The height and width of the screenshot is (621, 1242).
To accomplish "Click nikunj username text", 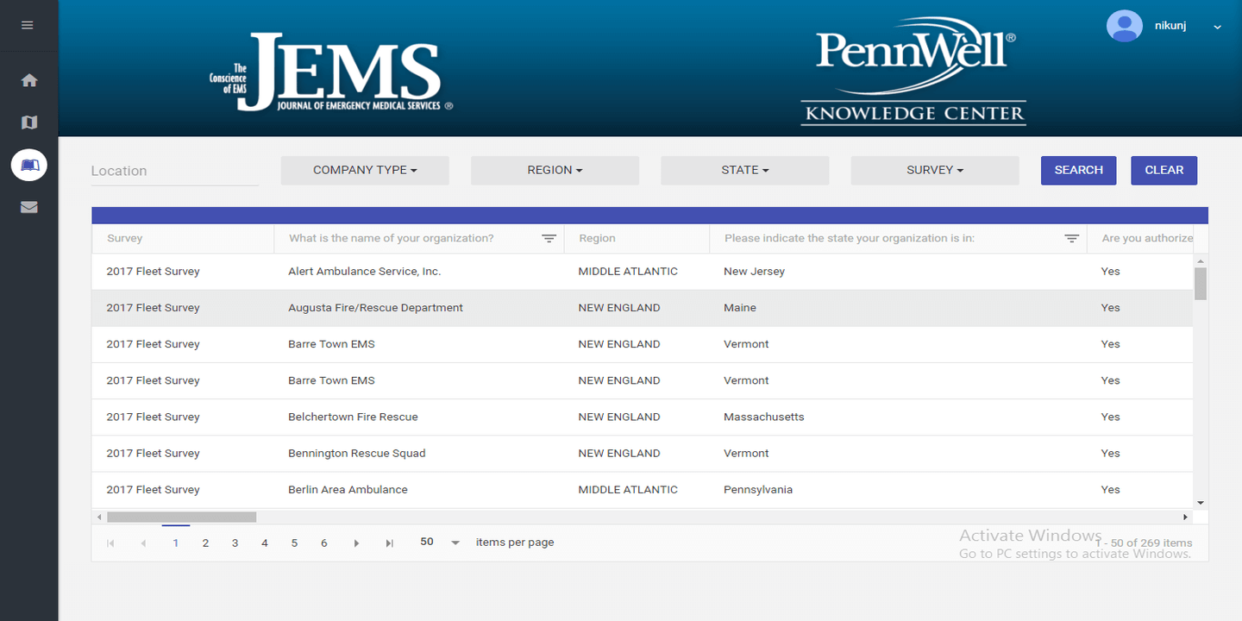I will [x=1170, y=26].
